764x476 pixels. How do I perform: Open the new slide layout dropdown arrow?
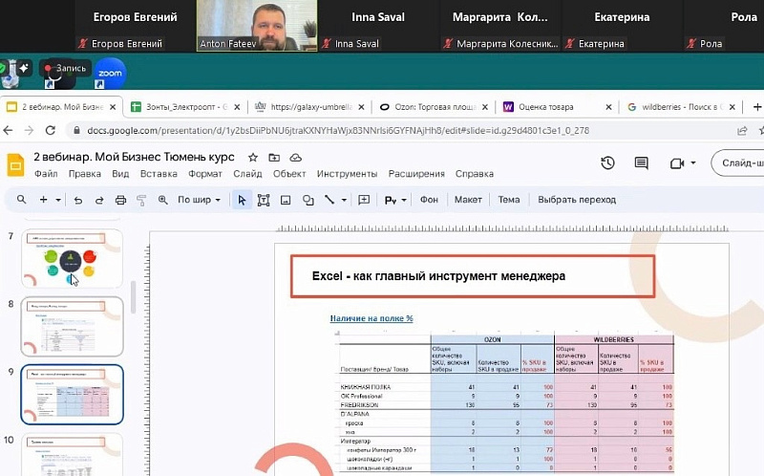[58, 200]
